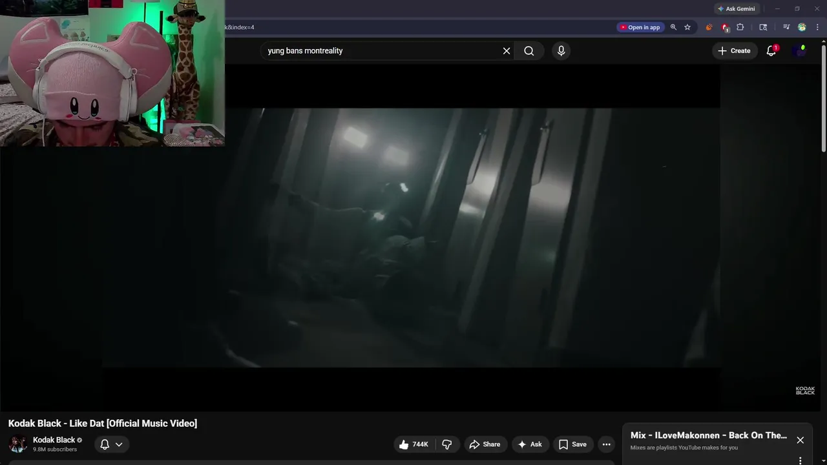
Task: Start voice search with the microphone icon
Action: coord(561,51)
